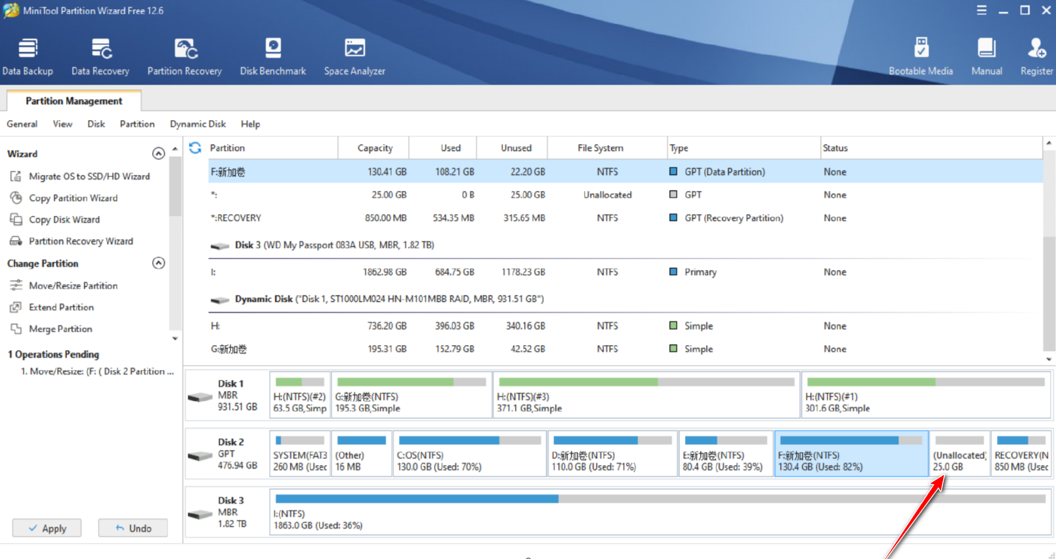Click the Dynamic Disk header drive icon
1056x559 pixels.
pyautogui.click(x=219, y=300)
